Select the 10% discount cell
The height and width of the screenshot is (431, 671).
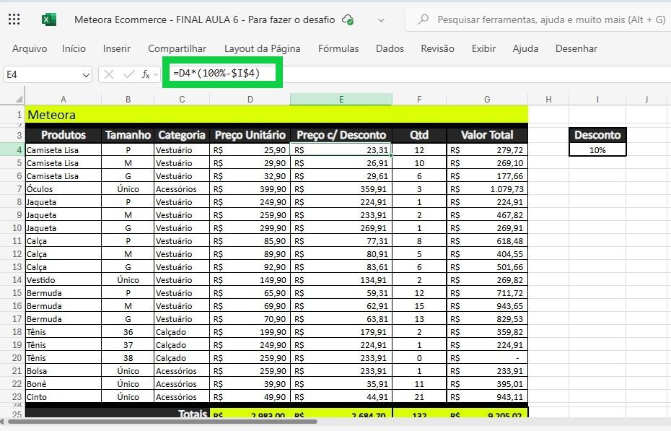pyautogui.click(x=597, y=149)
